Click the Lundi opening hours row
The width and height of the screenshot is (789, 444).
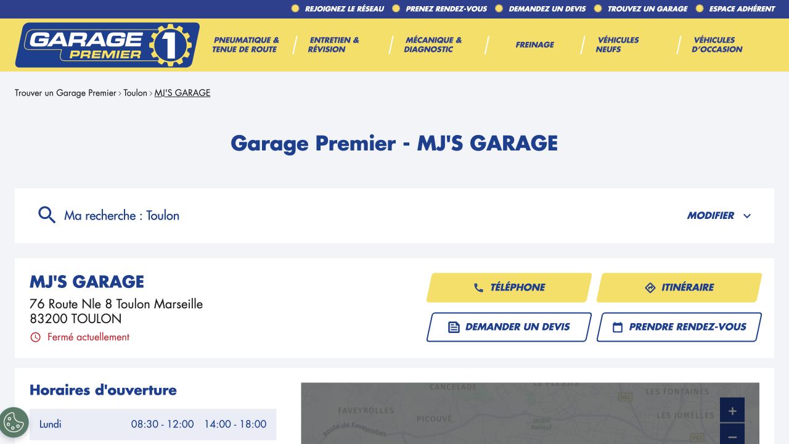tap(153, 424)
